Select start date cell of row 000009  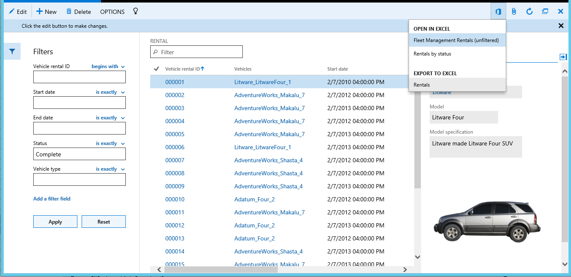tap(356, 186)
